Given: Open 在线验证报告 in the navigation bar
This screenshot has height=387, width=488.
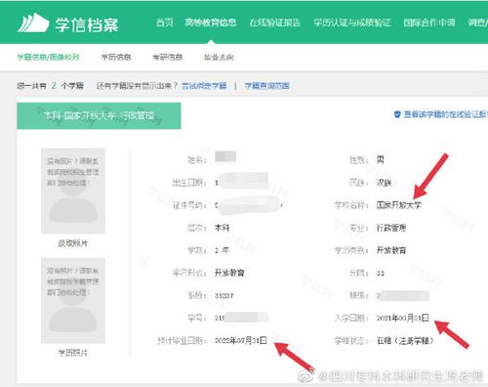Looking at the screenshot, I should click(x=275, y=22).
